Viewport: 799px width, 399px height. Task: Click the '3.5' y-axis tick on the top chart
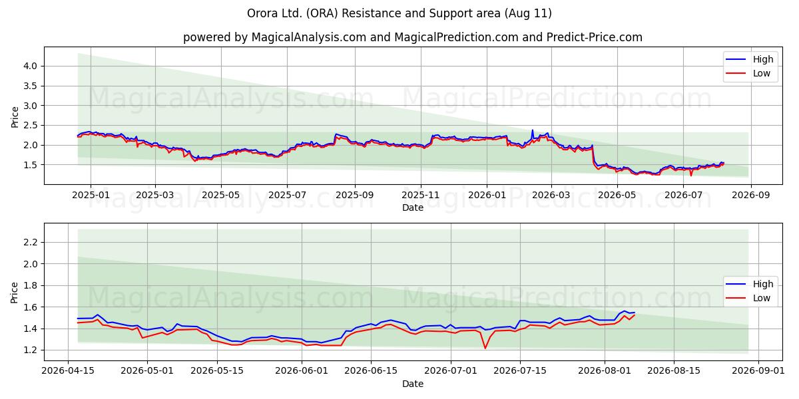click(x=32, y=86)
